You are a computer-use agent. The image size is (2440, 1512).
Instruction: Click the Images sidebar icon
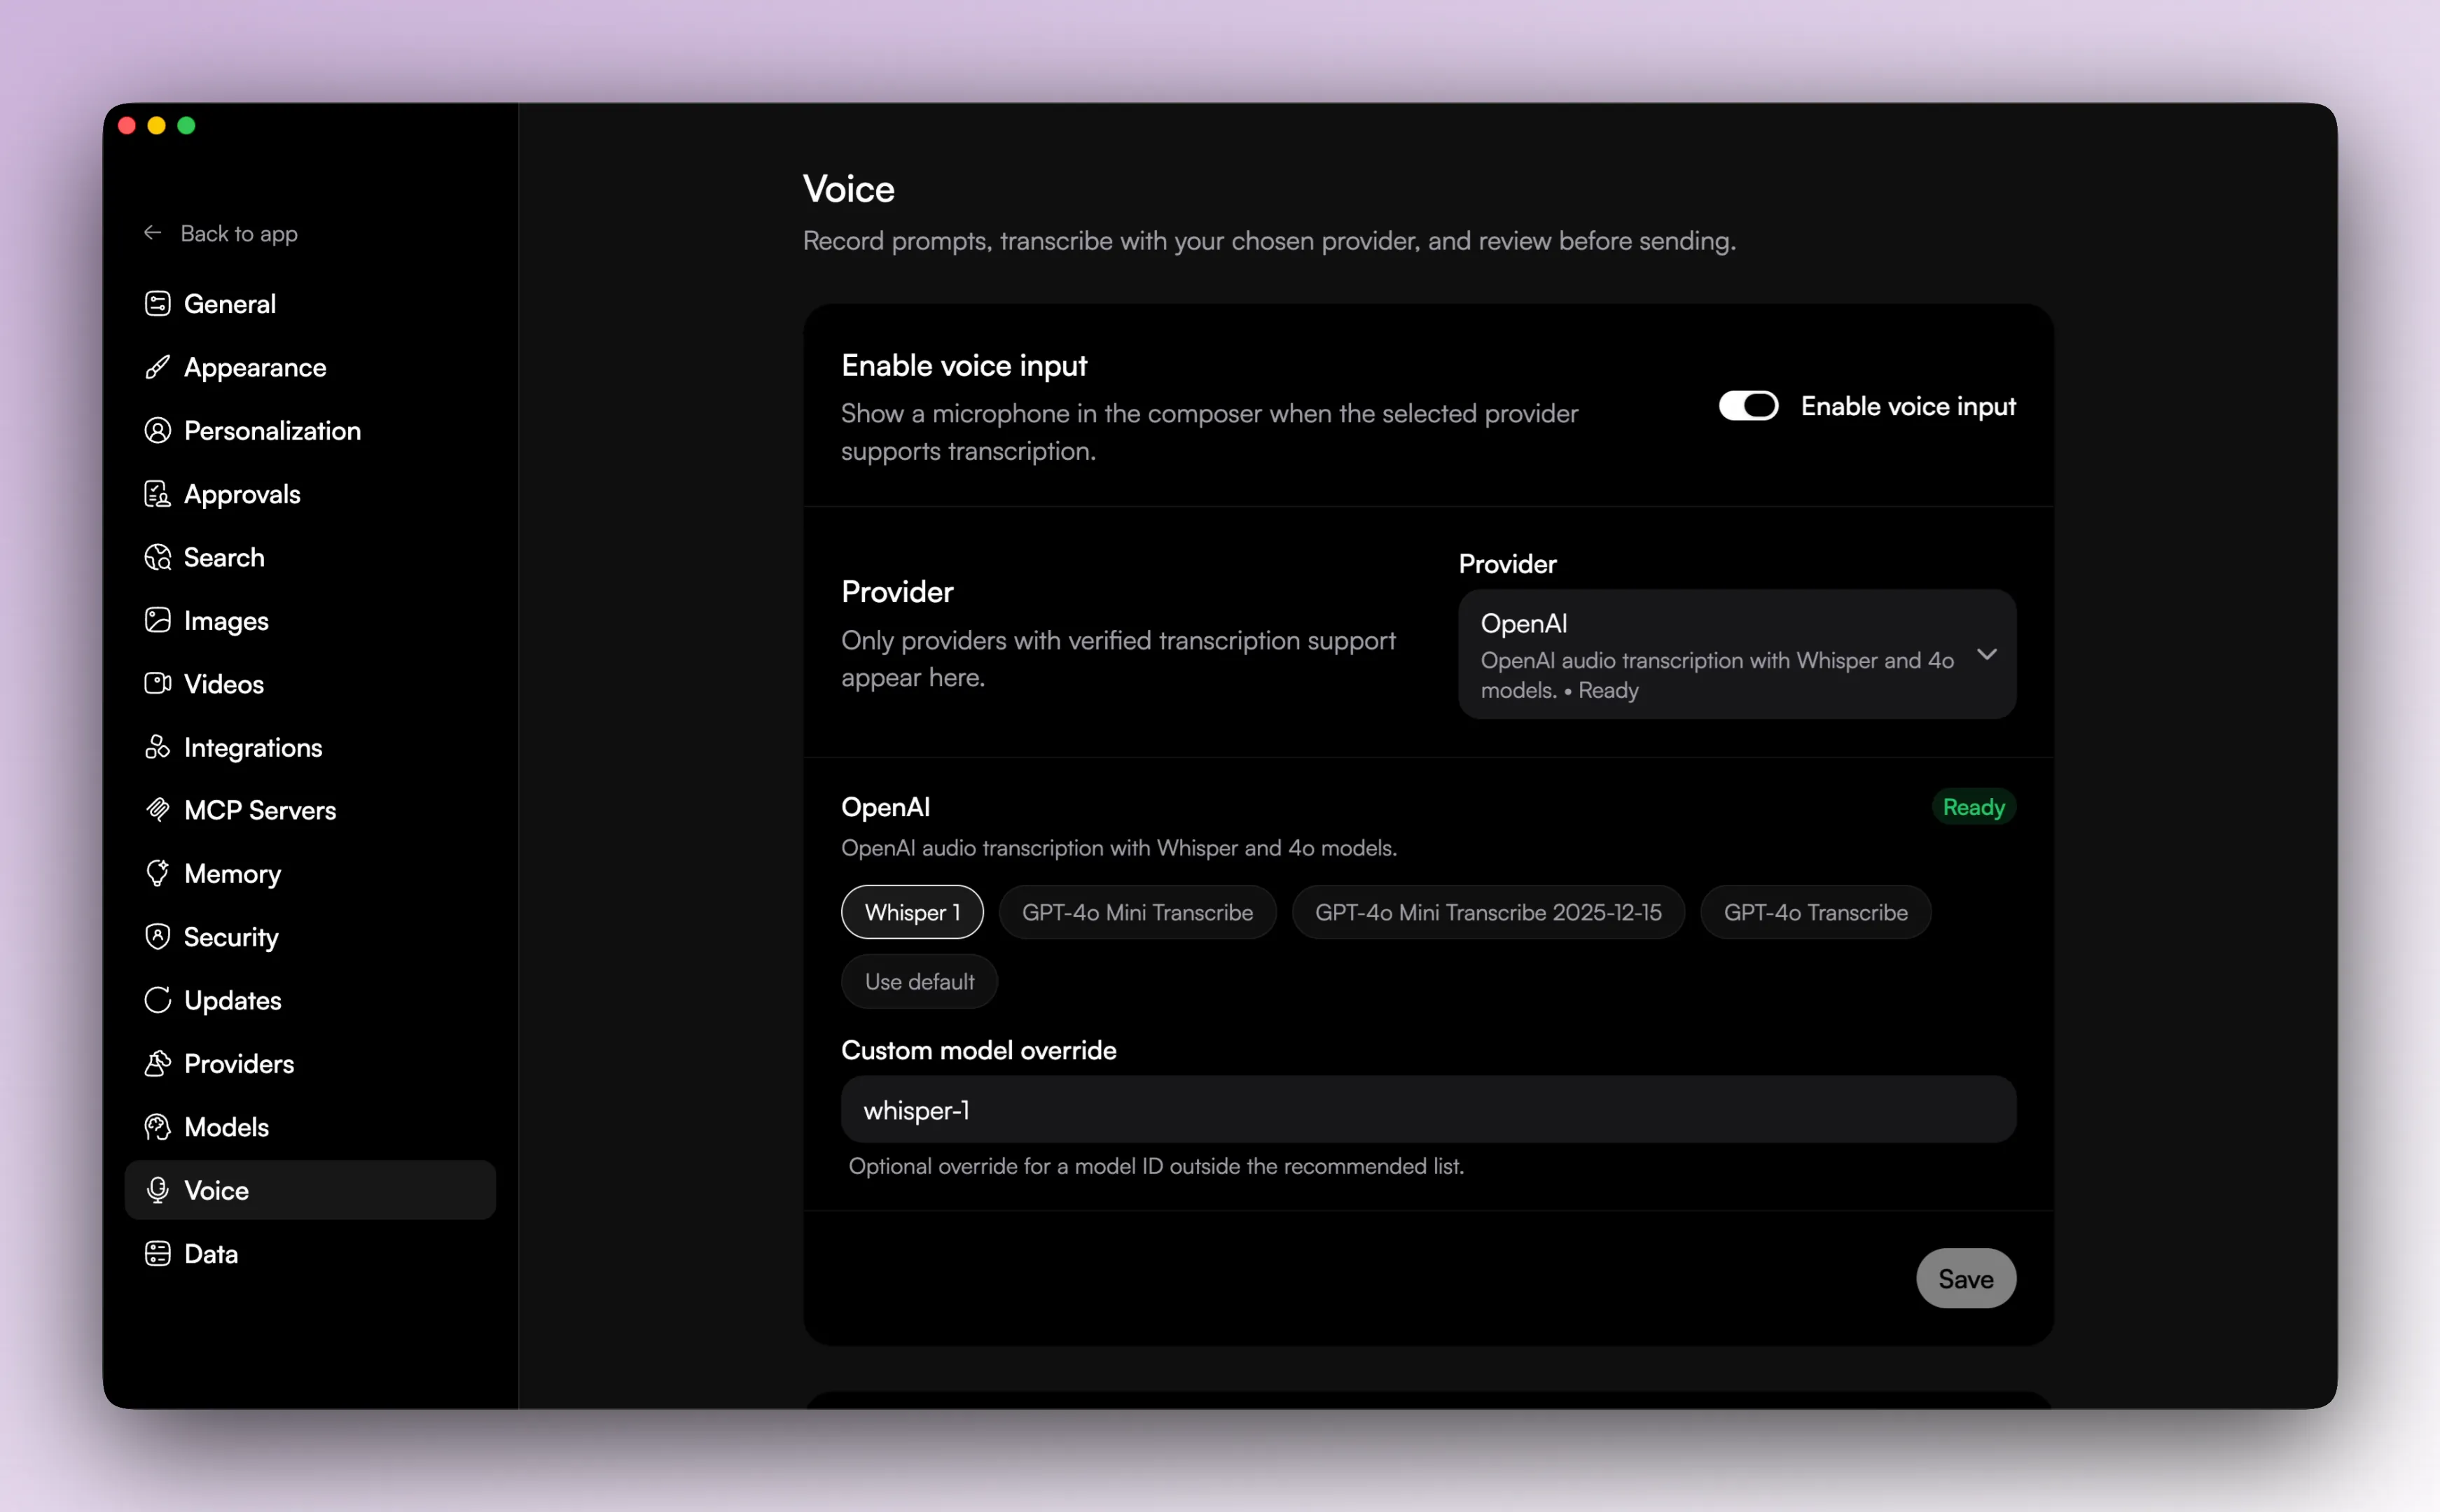(x=158, y=620)
